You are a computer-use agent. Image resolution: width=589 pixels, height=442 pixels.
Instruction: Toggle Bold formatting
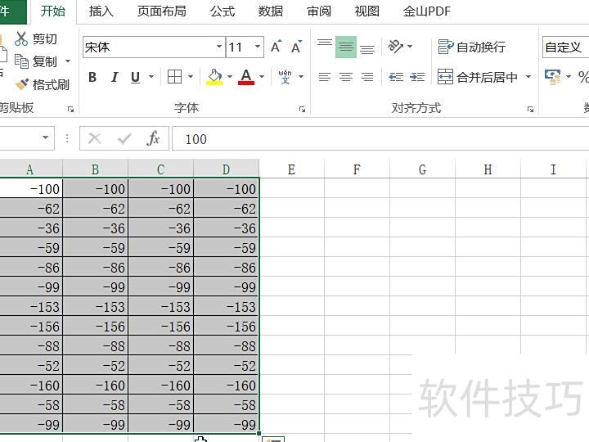pyautogui.click(x=92, y=77)
